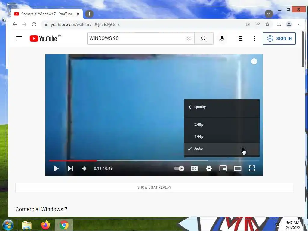308x231 pixels.
Task: Close the Comercial Windows 7 tab
Action: (78, 14)
